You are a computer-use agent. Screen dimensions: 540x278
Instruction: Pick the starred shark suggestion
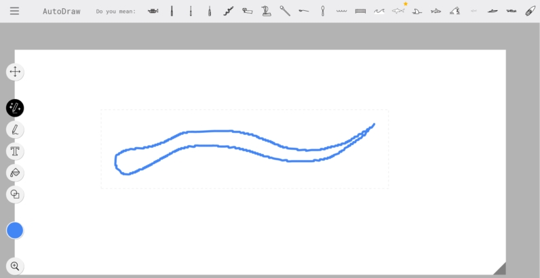point(398,11)
